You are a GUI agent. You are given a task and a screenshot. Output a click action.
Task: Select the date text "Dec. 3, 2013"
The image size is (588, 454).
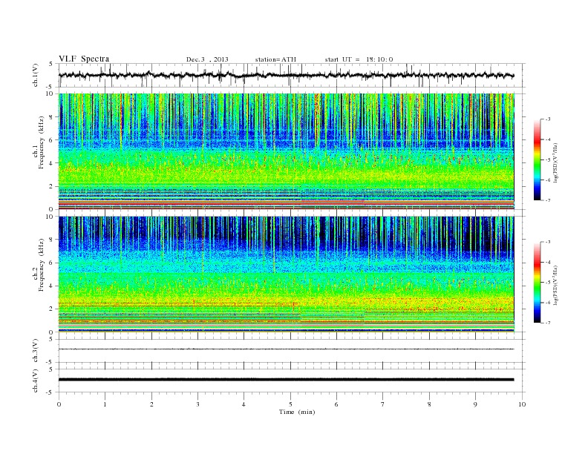pyautogui.click(x=207, y=59)
